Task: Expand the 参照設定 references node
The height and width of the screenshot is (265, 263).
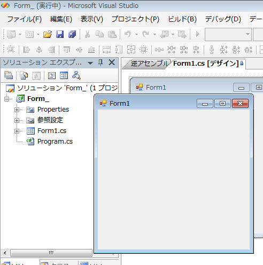Action: pyautogui.click(x=17, y=121)
